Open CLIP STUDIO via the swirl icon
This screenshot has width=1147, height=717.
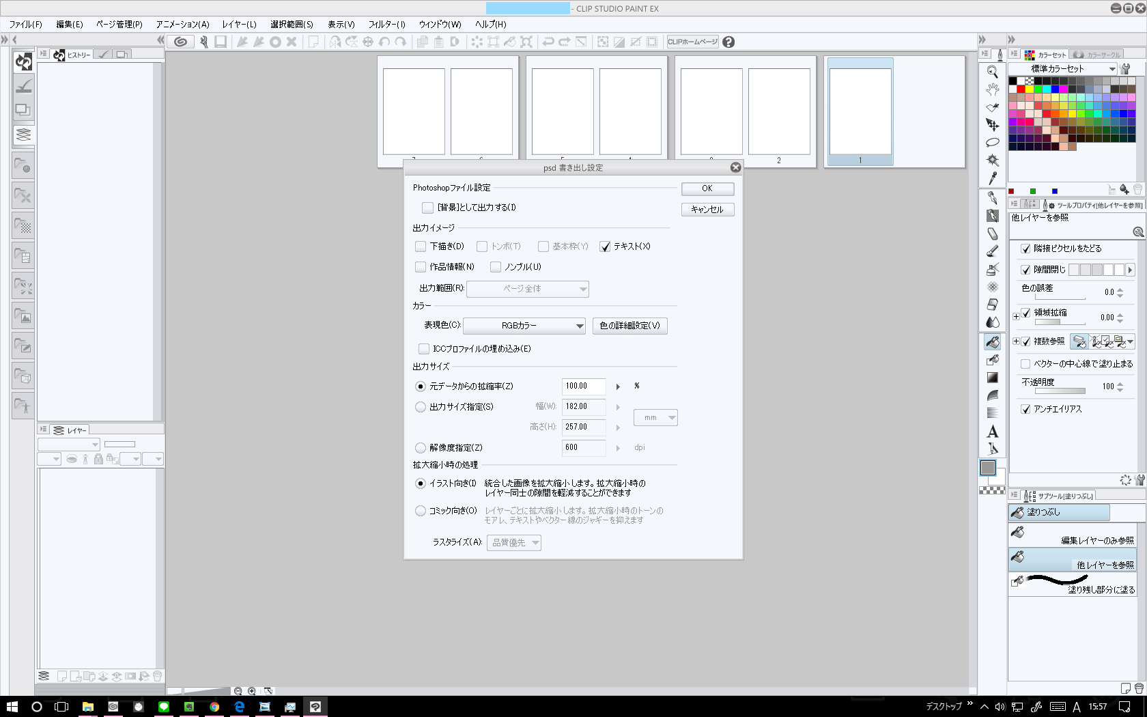click(x=180, y=42)
